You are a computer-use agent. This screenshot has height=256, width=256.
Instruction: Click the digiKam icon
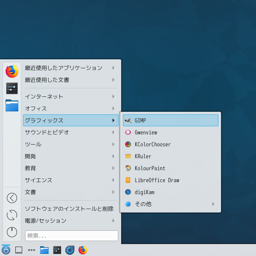point(128,192)
